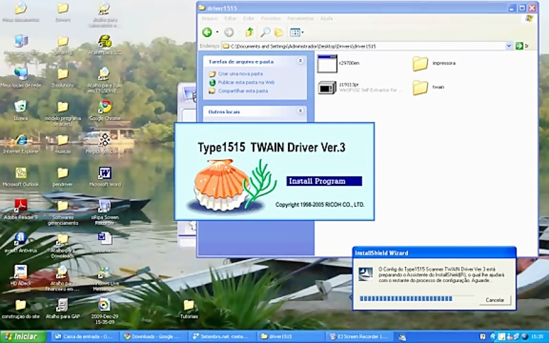Click the Iniciar start button

click(x=23, y=336)
